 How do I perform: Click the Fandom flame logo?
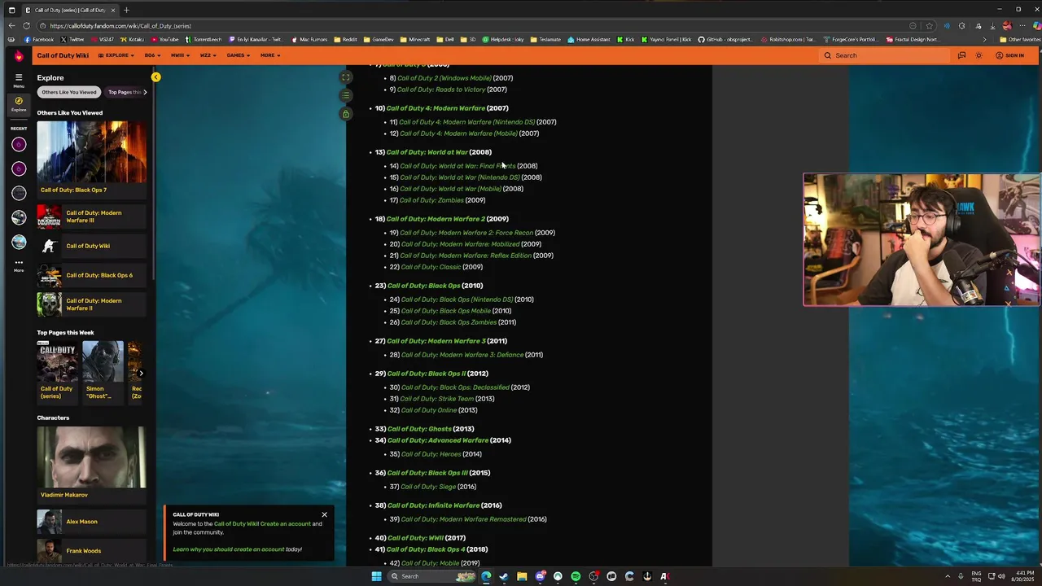18,55
